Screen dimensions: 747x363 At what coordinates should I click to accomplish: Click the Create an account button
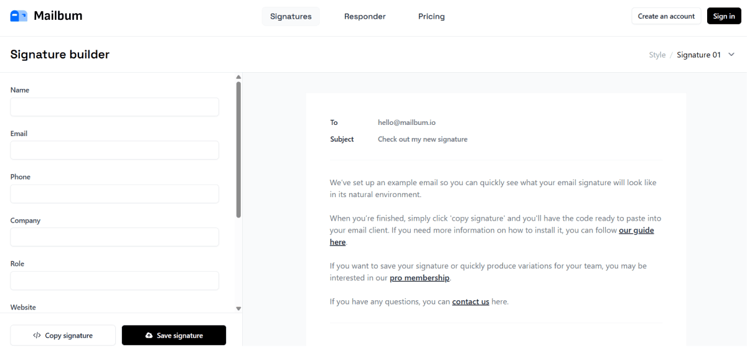pyautogui.click(x=666, y=16)
